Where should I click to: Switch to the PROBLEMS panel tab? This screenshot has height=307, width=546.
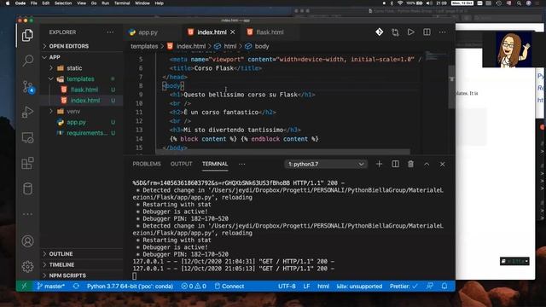point(147,164)
